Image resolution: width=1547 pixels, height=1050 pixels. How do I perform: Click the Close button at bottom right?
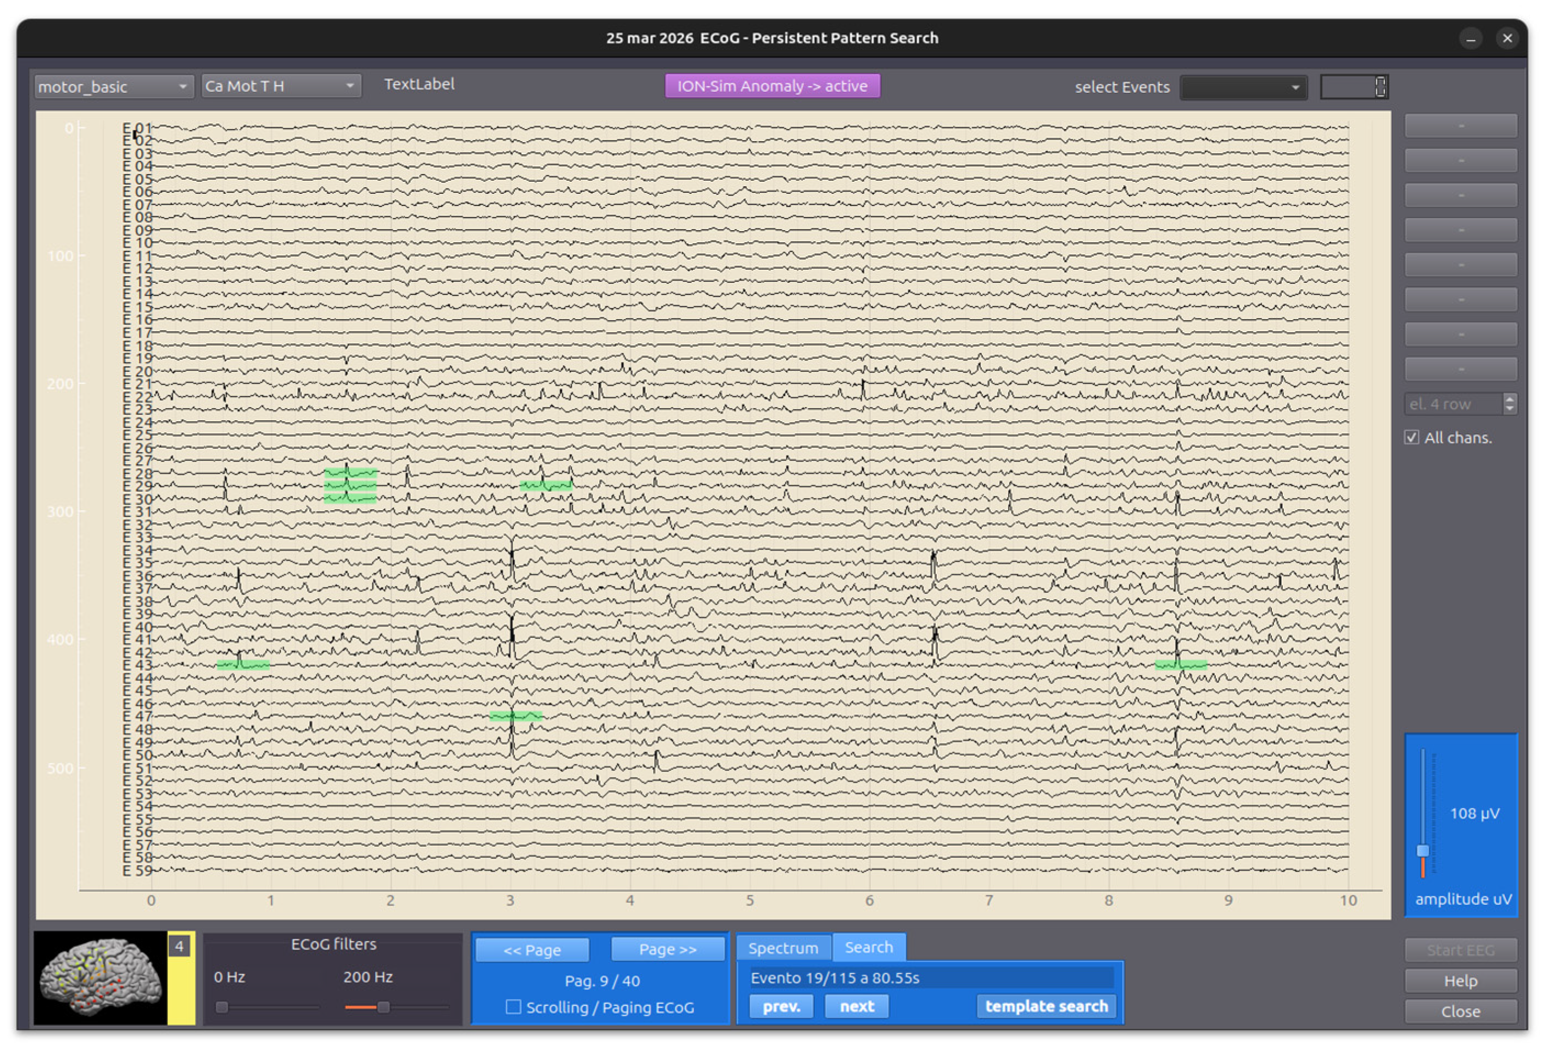(x=1460, y=1012)
